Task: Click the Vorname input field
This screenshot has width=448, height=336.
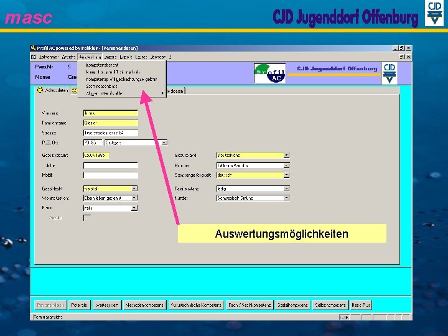Action: [x=111, y=113]
